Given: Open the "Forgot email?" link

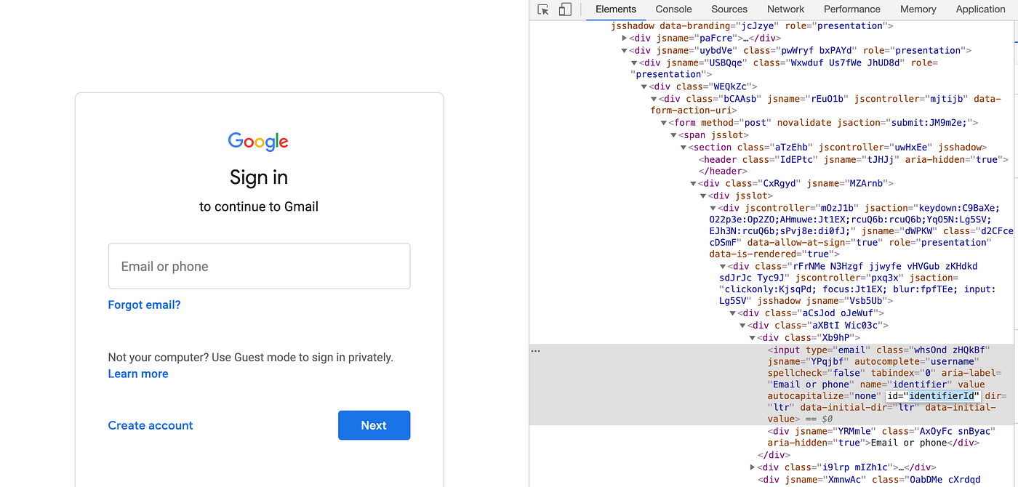Looking at the screenshot, I should tap(144, 305).
